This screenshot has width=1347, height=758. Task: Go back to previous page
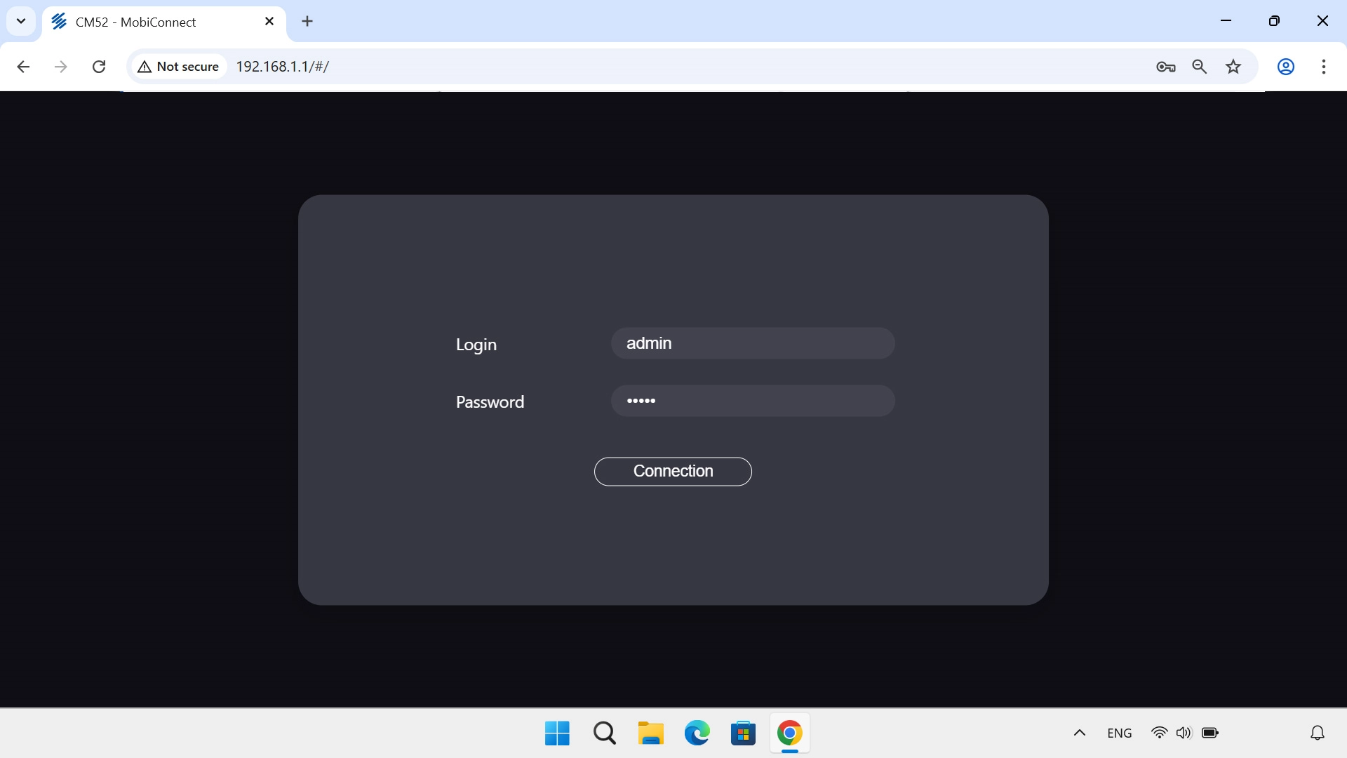coord(23,67)
